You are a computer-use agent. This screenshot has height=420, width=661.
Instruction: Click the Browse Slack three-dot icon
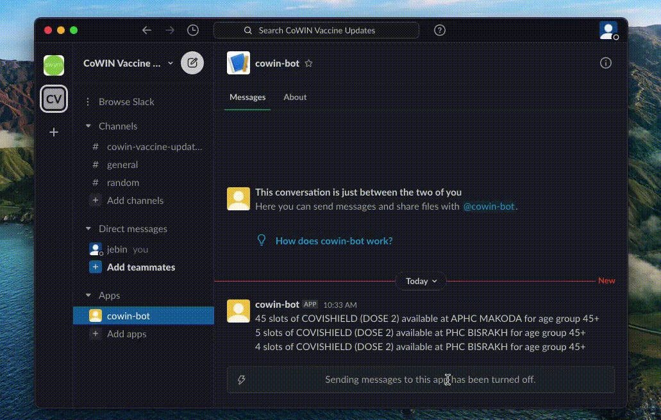[x=88, y=101]
